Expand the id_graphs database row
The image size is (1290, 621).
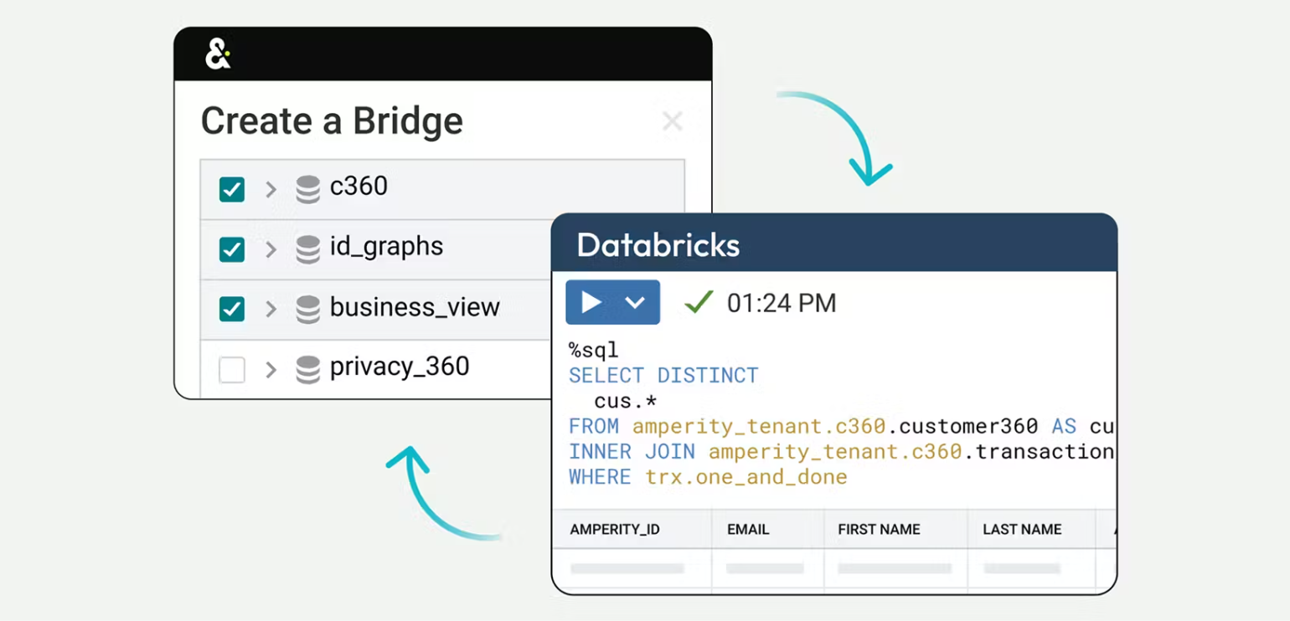271,249
